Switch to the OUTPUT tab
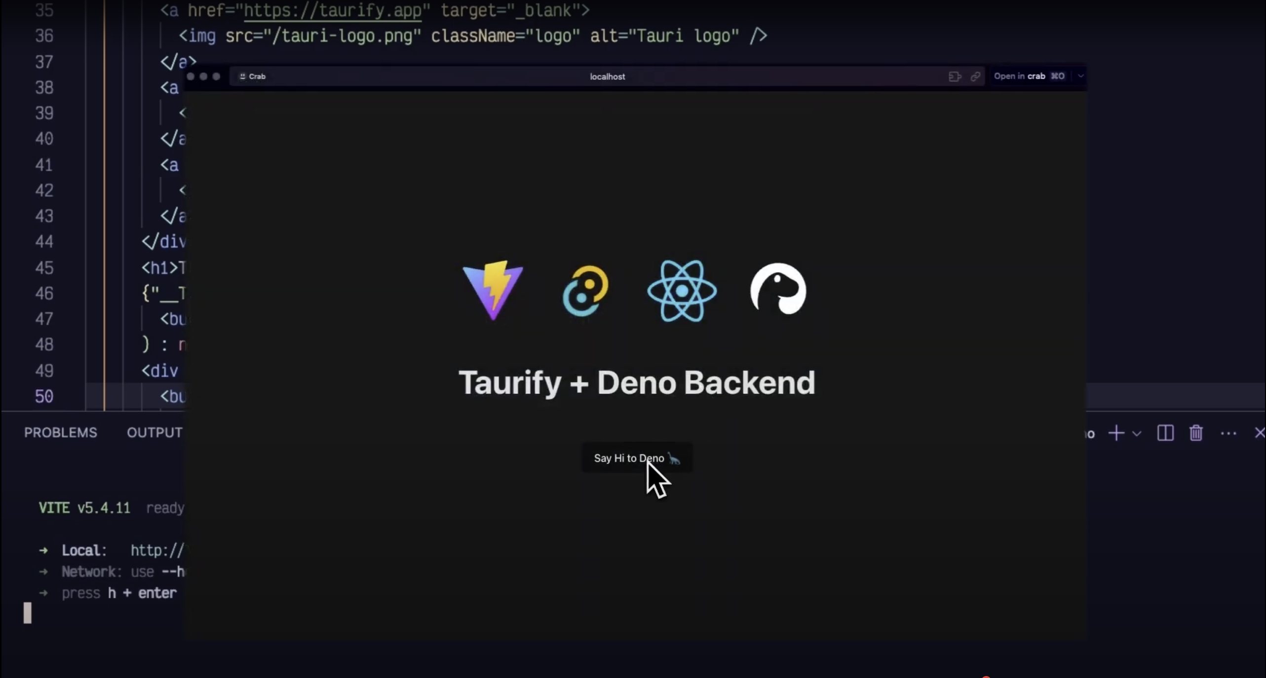Image resolution: width=1266 pixels, height=678 pixels. click(154, 432)
